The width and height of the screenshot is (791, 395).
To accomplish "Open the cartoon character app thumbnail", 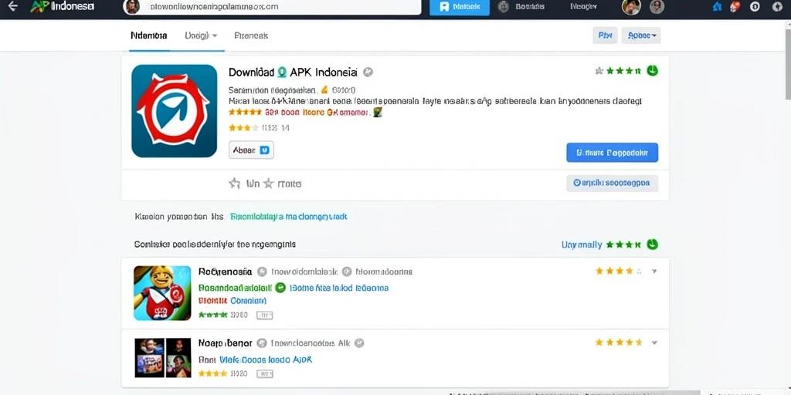I will click(162, 293).
